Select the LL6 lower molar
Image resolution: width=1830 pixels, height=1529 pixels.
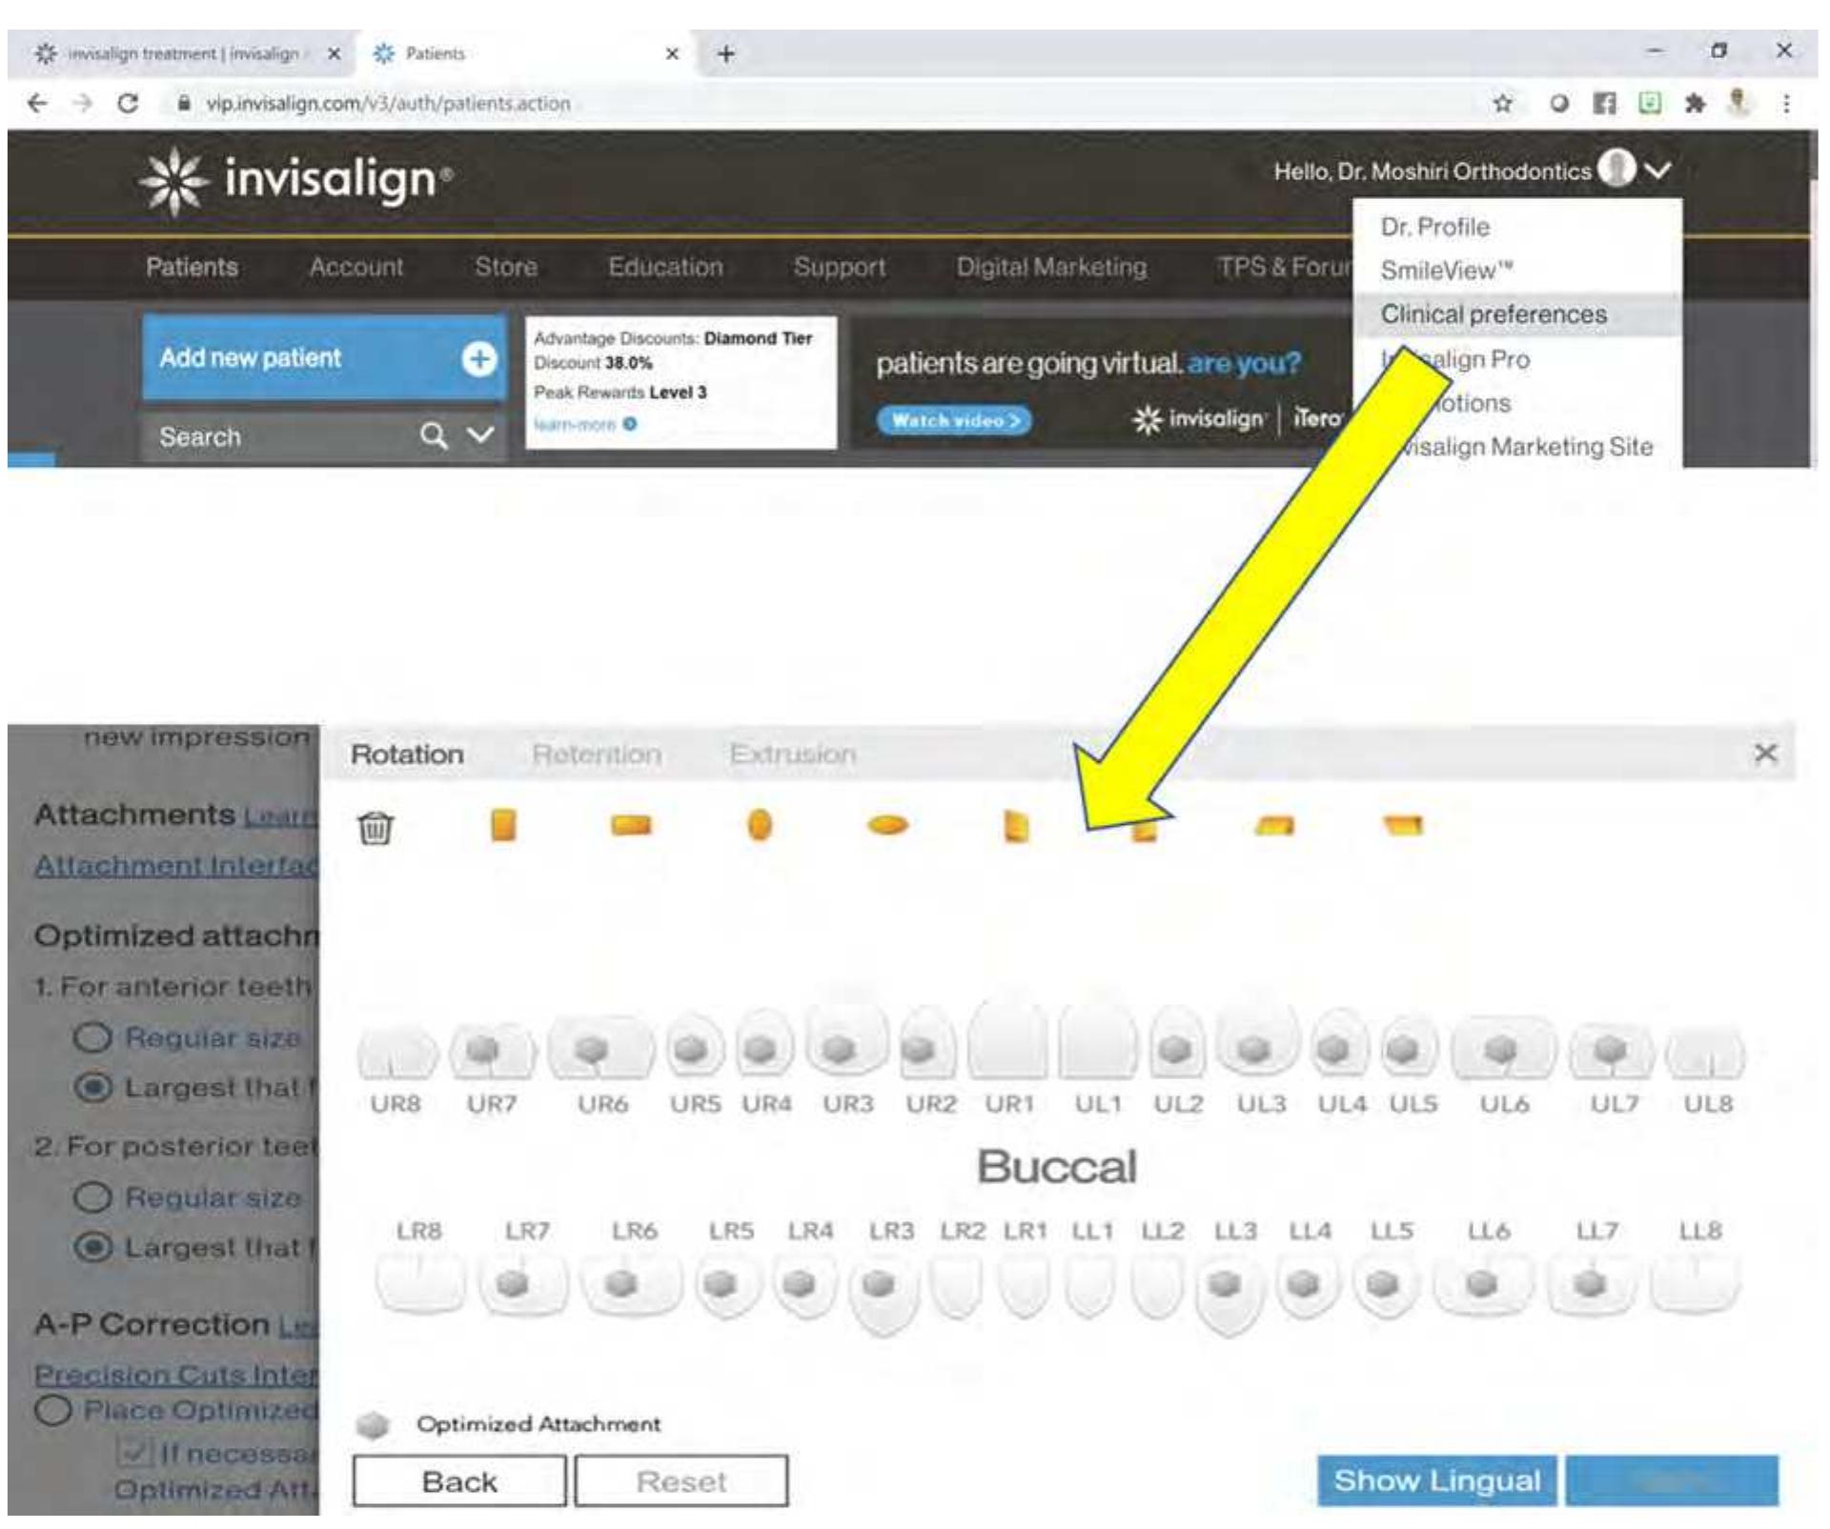pyautogui.click(x=1483, y=1284)
